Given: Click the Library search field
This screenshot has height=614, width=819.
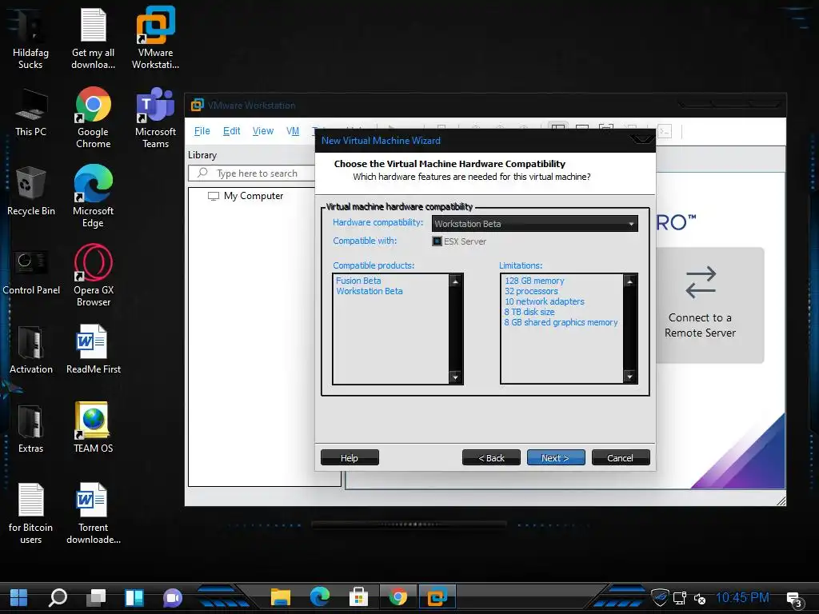Looking at the screenshot, I should point(252,173).
